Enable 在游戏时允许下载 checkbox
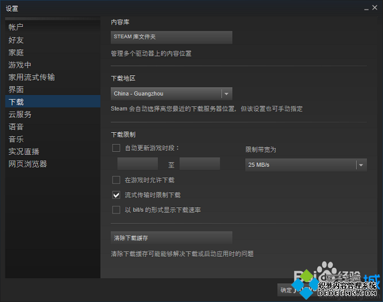The height and width of the screenshot is (302, 383). [x=116, y=180]
